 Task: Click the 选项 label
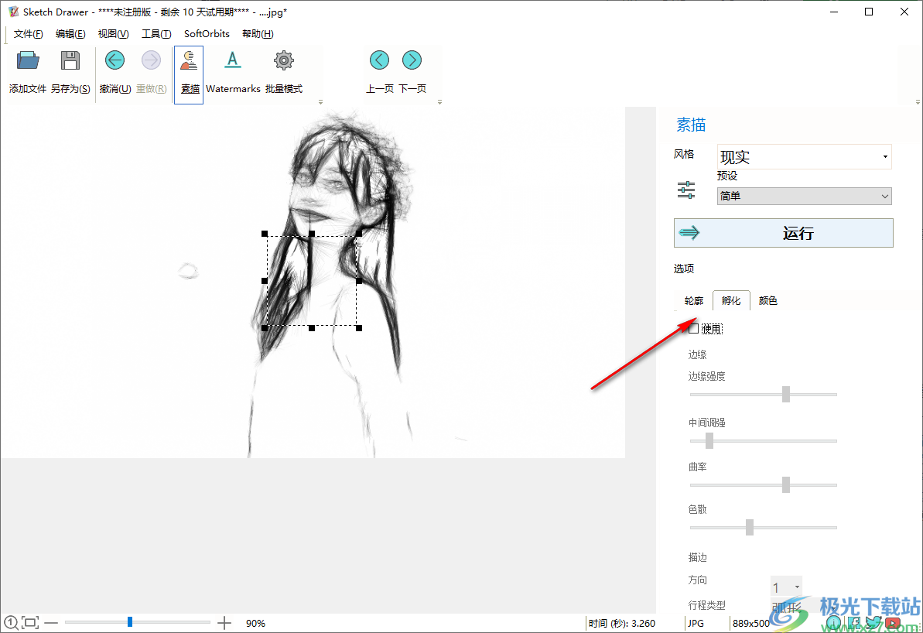tap(684, 269)
